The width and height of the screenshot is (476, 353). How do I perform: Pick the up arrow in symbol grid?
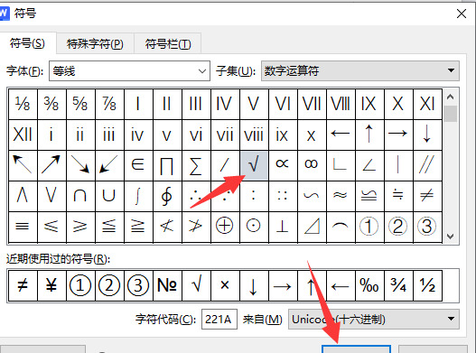click(x=369, y=135)
